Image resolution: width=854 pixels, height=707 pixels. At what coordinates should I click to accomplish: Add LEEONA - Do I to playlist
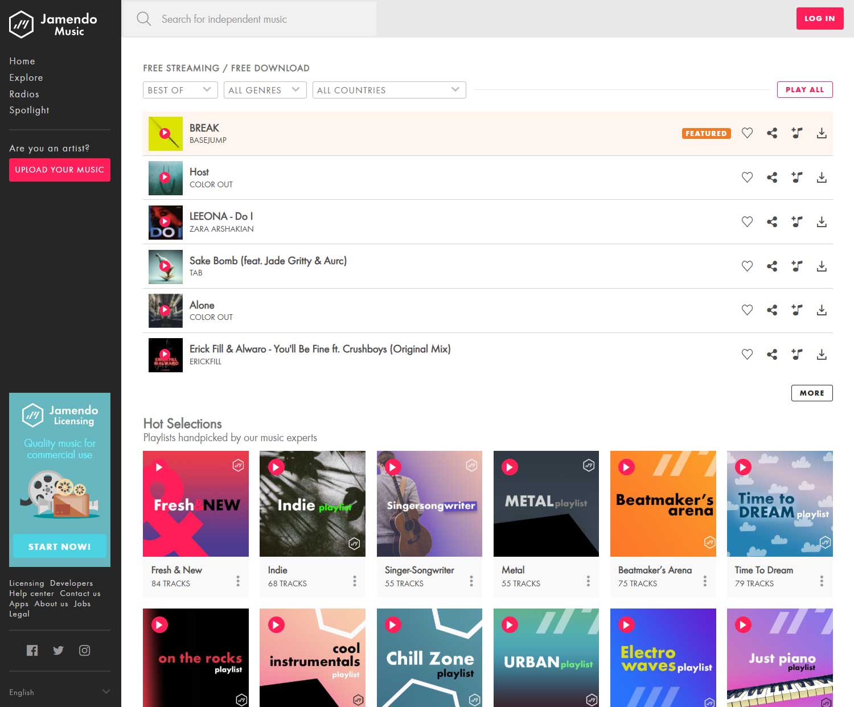click(797, 222)
